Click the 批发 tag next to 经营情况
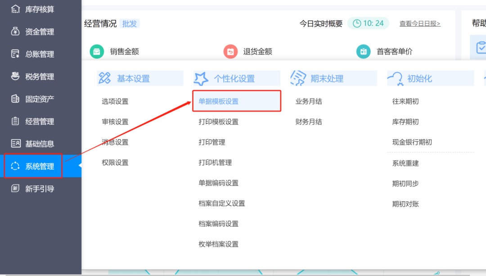486x276 pixels. 129,23
